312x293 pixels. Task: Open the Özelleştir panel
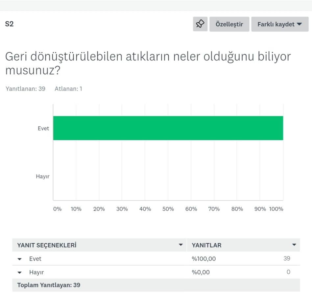229,24
